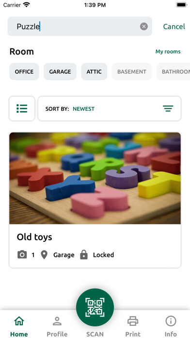Cancel the search
190x338 pixels.
tap(174, 27)
